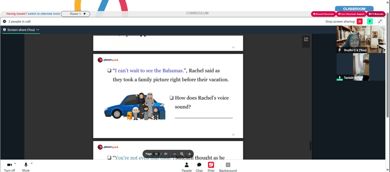This screenshot has height=172, width=390.
Task: Click Live Classroom Support button
Action: pyautogui.click(x=351, y=14)
